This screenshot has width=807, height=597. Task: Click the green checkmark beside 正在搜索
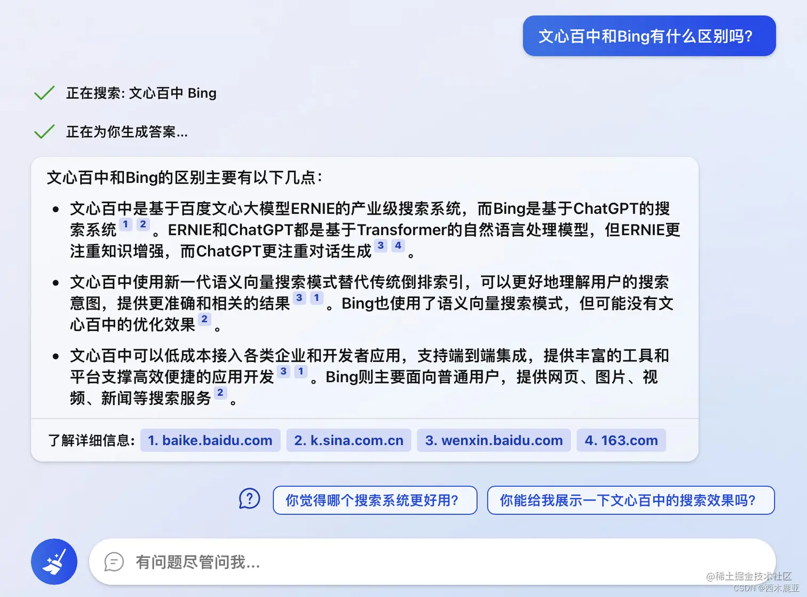[44, 93]
